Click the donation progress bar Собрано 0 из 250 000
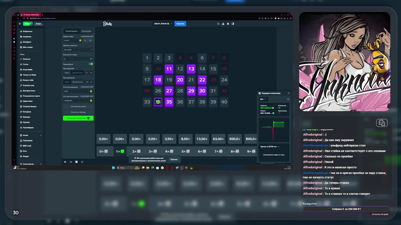 346,209
